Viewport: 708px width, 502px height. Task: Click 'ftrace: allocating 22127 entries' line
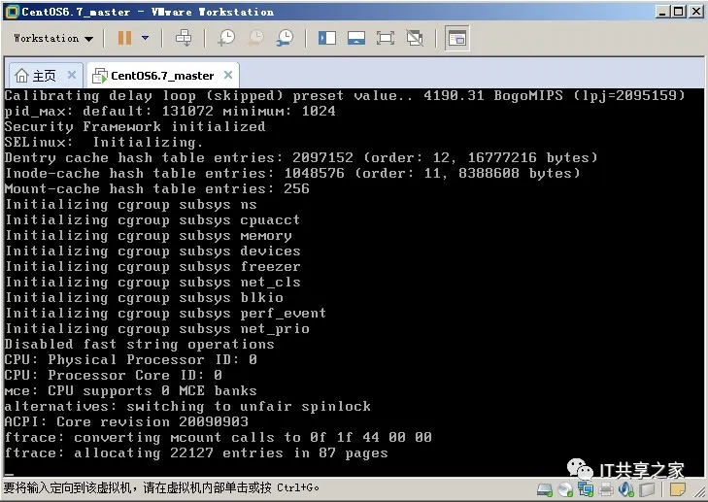(x=196, y=452)
